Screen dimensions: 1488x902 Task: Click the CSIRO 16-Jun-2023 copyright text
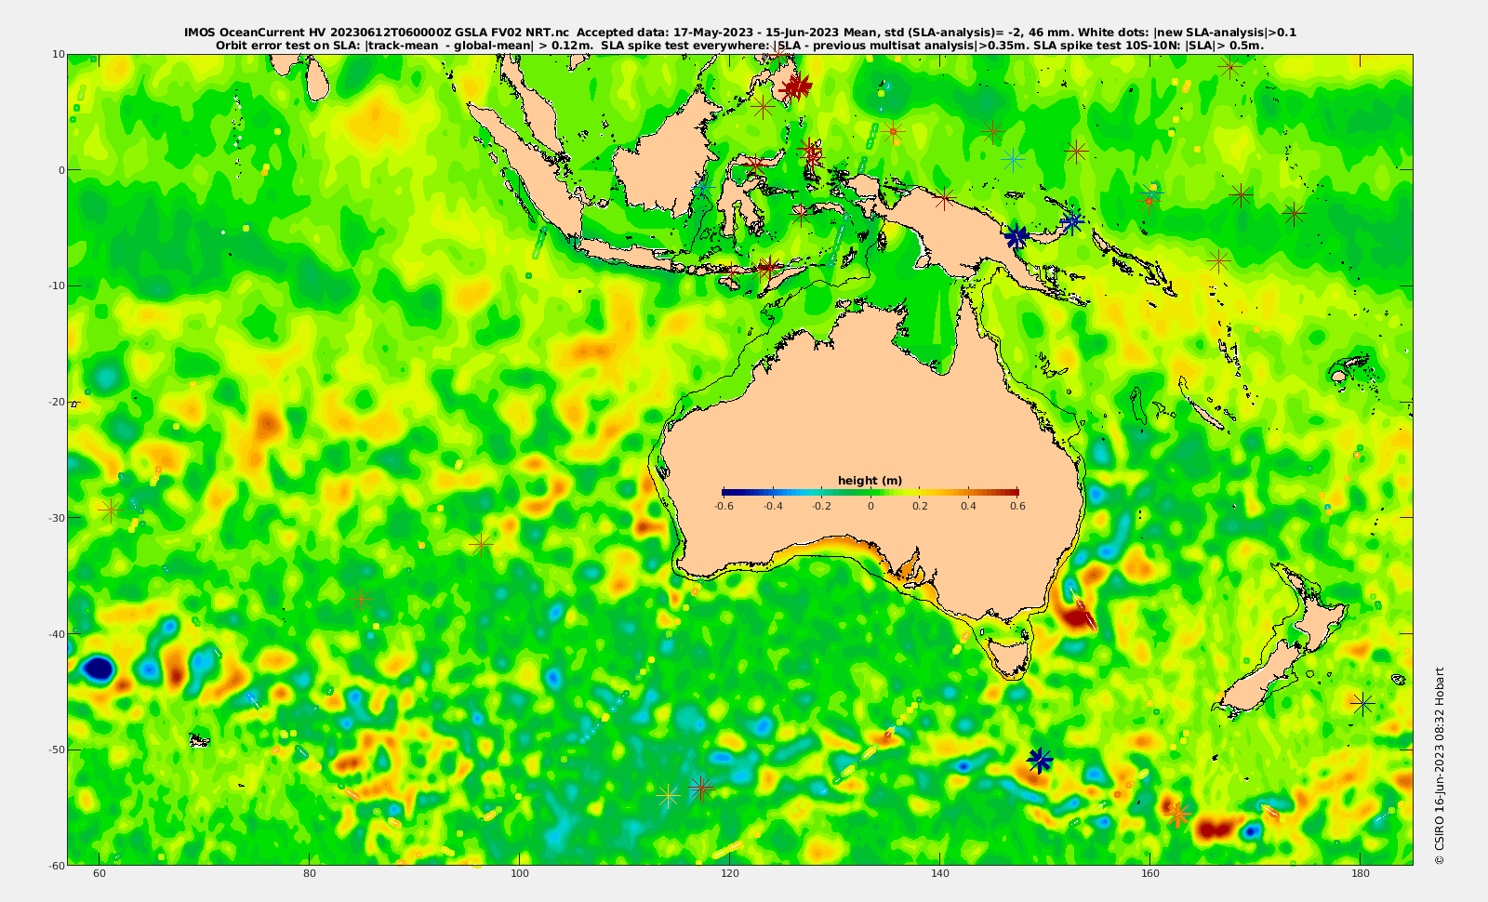pos(1440,766)
